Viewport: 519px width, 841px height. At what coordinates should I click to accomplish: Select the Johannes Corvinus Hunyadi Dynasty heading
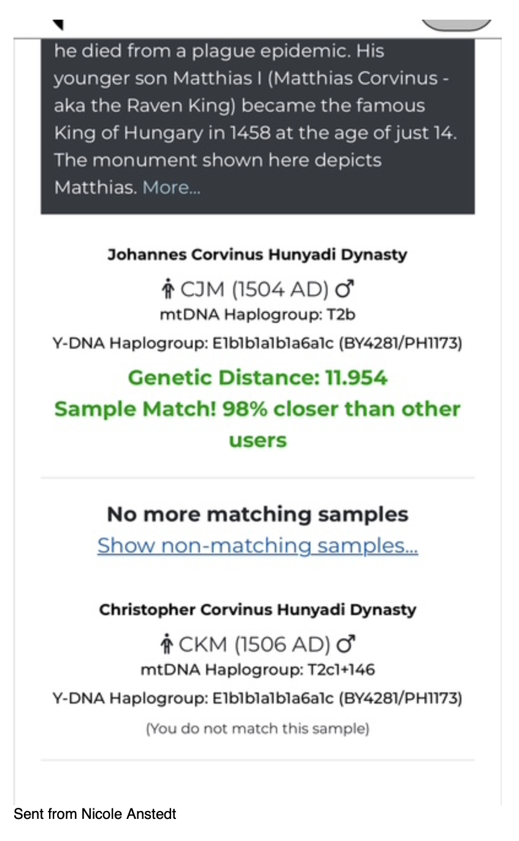(258, 255)
